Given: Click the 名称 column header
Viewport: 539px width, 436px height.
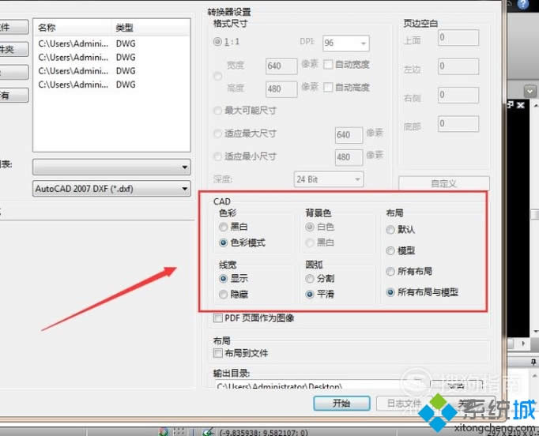Looking at the screenshot, I should (x=47, y=28).
